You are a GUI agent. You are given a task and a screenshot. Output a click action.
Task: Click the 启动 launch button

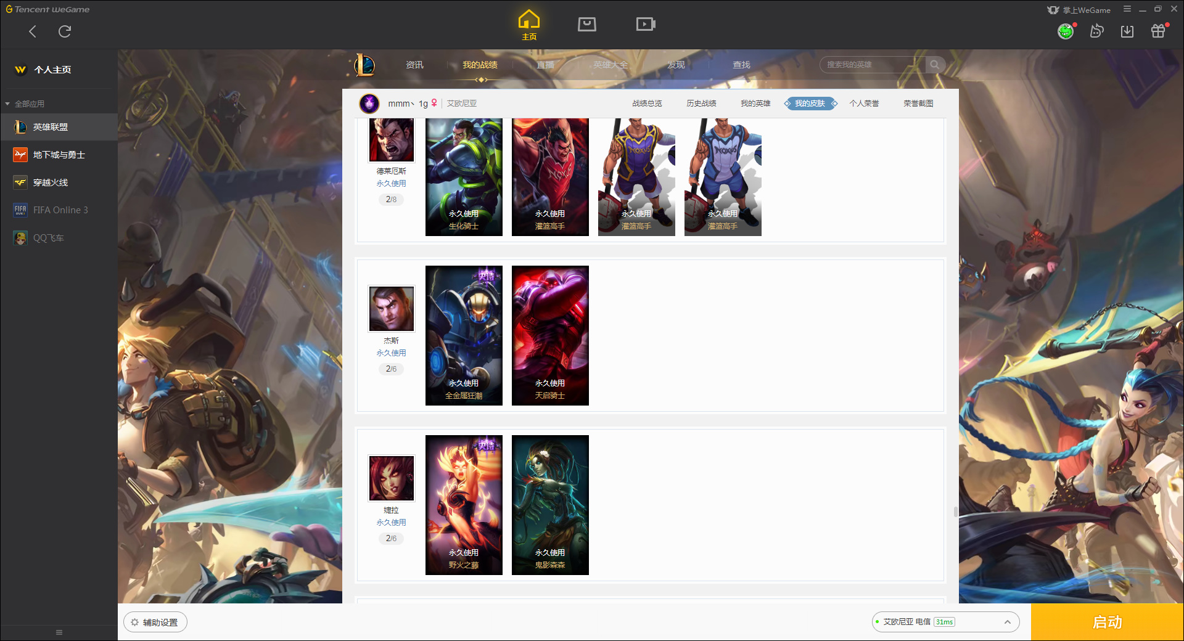[x=1108, y=623]
